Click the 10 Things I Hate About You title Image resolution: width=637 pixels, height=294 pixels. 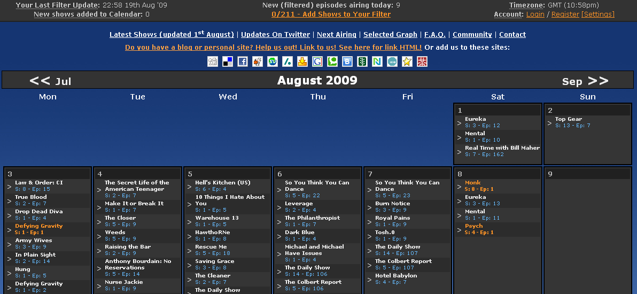(230, 200)
